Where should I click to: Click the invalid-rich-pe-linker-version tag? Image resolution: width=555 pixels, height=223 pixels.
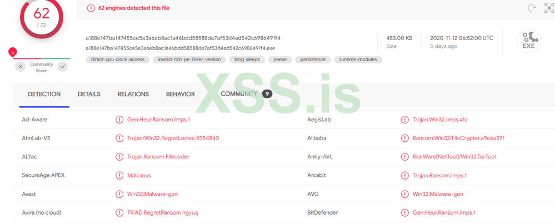[189, 60]
